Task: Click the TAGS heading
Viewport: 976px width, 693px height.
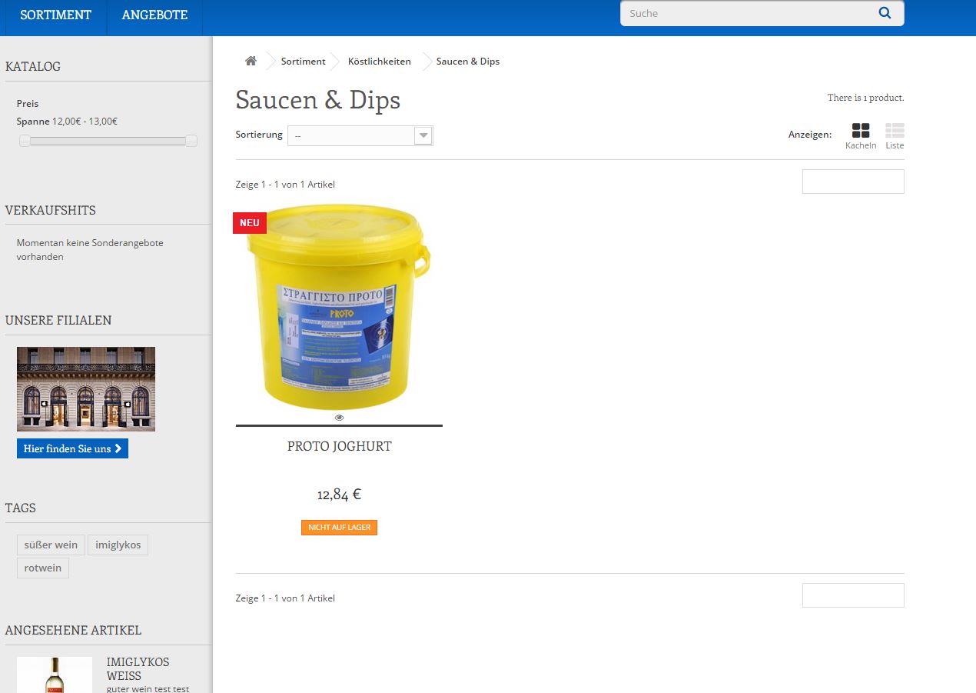Action: tap(21, 508)
